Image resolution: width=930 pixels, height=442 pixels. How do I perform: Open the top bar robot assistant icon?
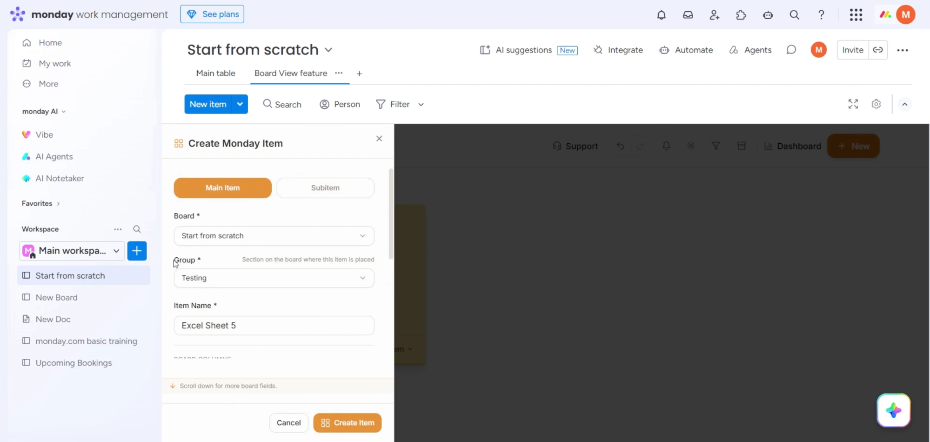768,15
